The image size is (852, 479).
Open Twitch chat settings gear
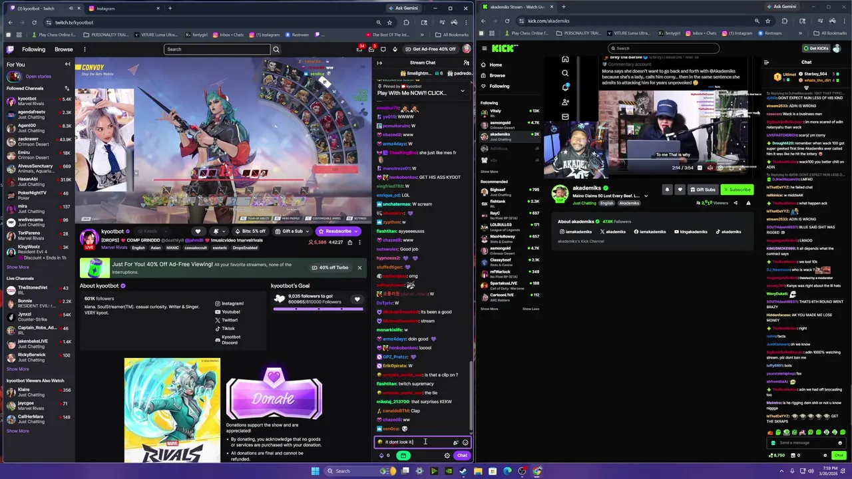[447, 456]
